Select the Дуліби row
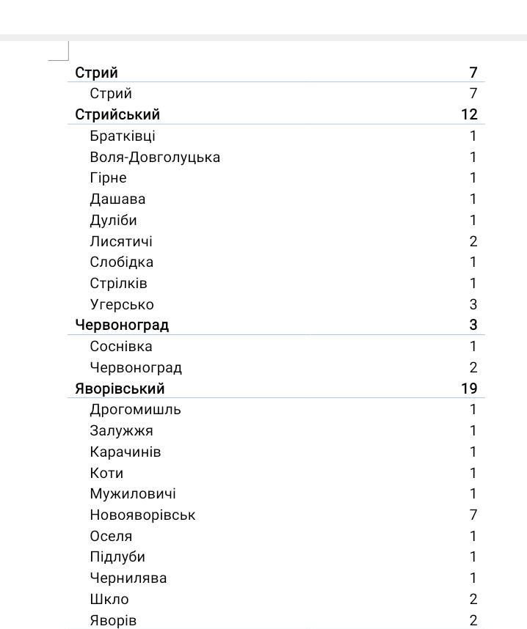This screenshot has width=527, height=629. tap(277, 220)
